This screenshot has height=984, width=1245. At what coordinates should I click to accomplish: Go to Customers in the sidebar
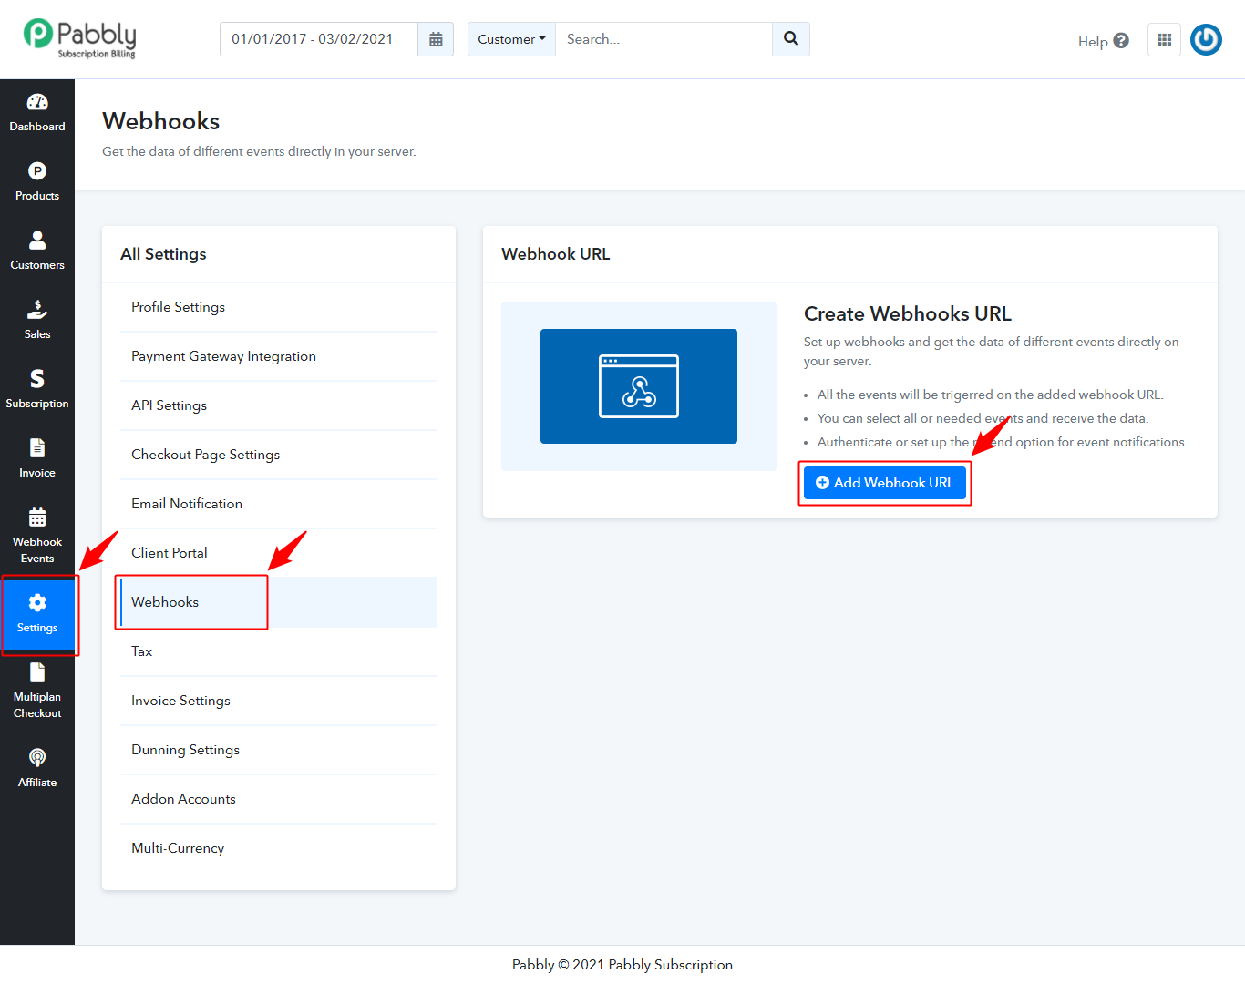click(37, 251)
